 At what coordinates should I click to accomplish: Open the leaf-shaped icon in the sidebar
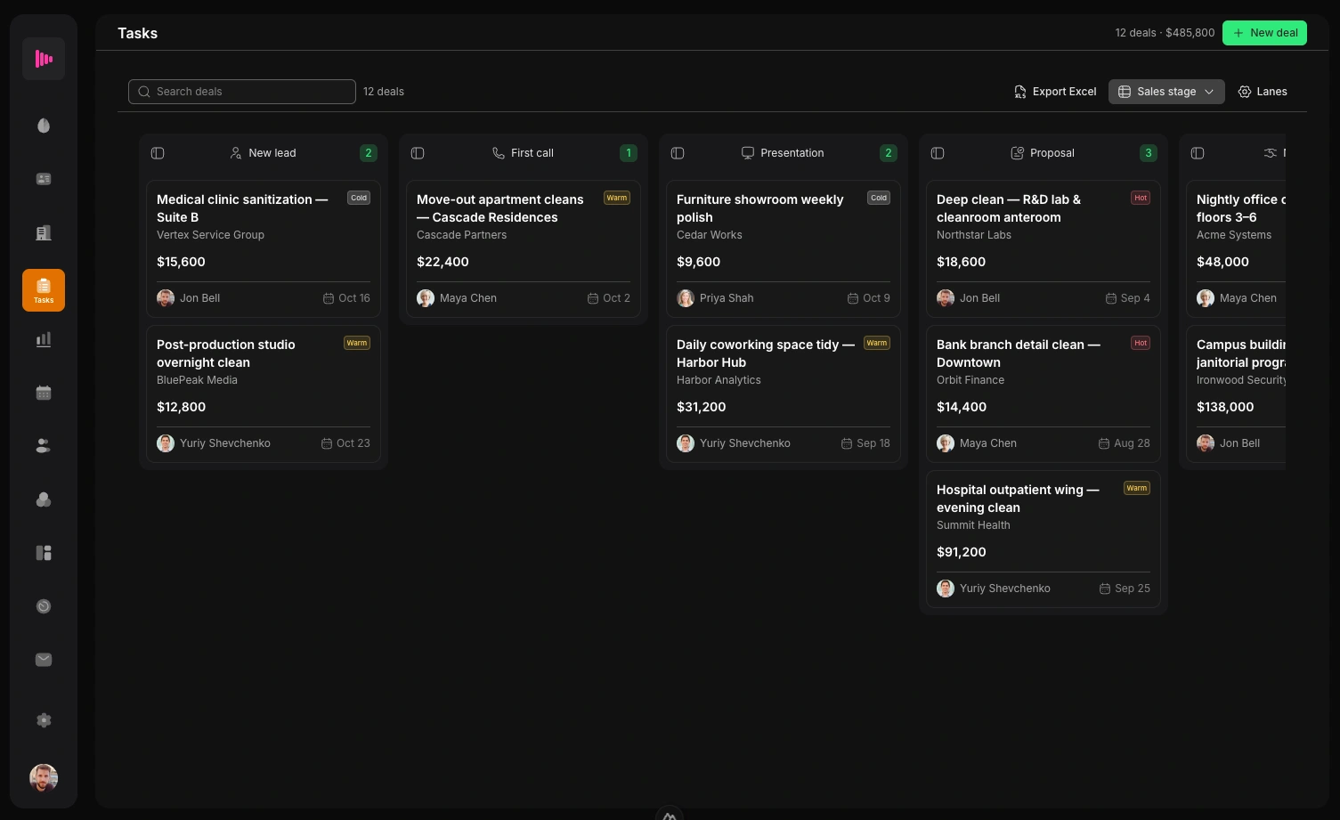[44, 126]
